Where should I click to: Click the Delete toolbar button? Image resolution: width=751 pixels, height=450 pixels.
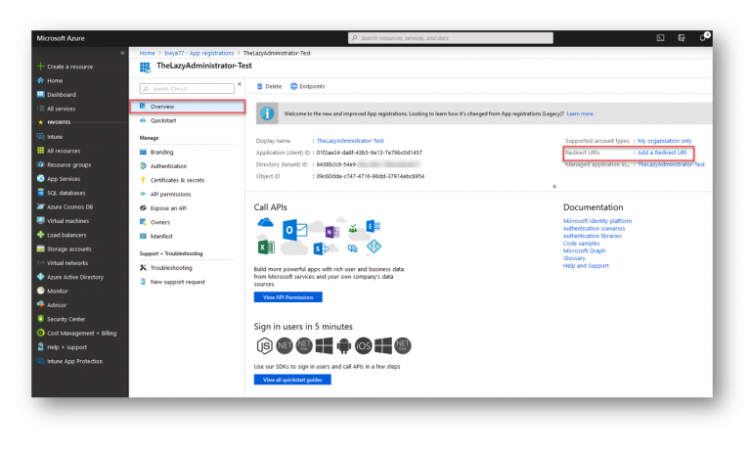269,86
